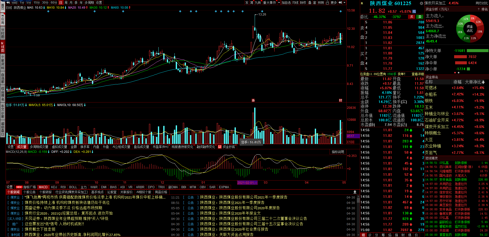The image size is (489, 237).
Task: Select the 窗 window tool
Action: [x=315, y=3]
